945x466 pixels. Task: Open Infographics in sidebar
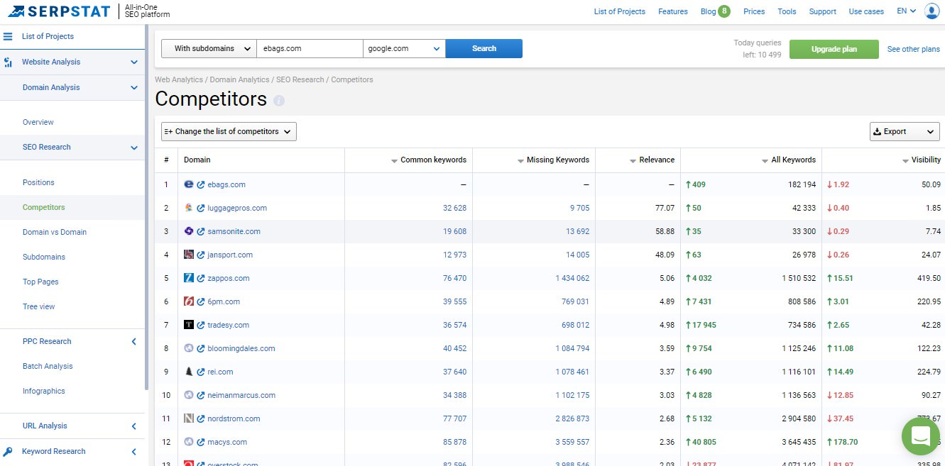click(x=44, y=391)
